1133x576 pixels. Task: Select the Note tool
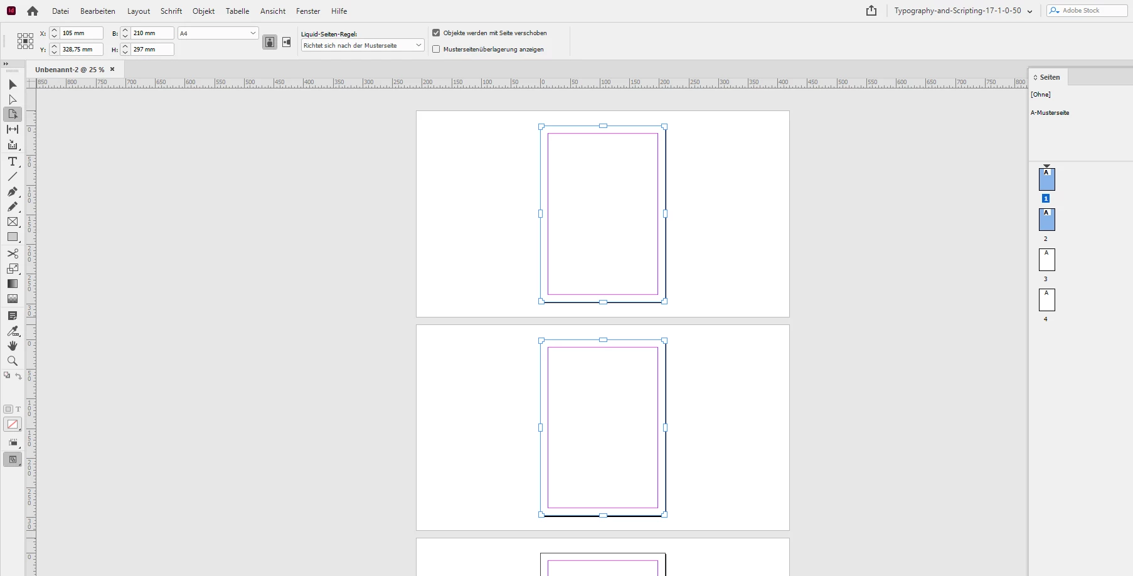(x=13, y=316)
